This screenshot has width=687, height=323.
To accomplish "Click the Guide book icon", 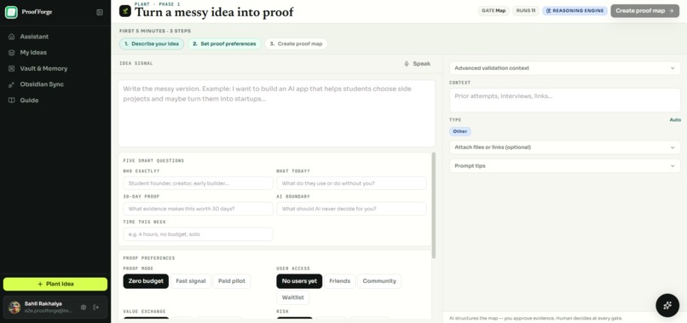I will point(12,101).
